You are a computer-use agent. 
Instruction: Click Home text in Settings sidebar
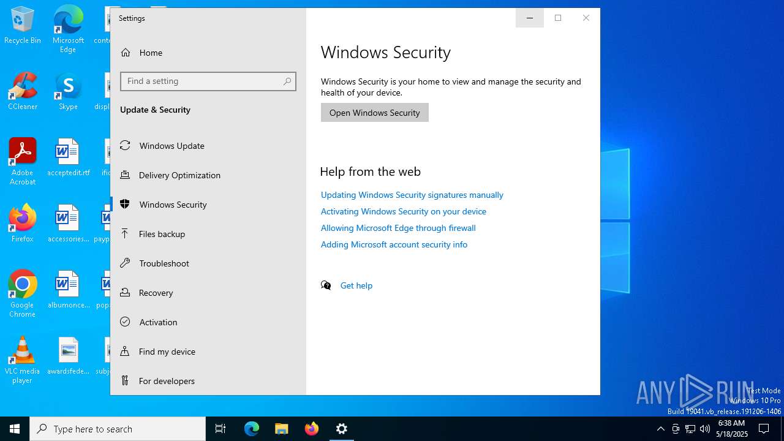point(151,53)
